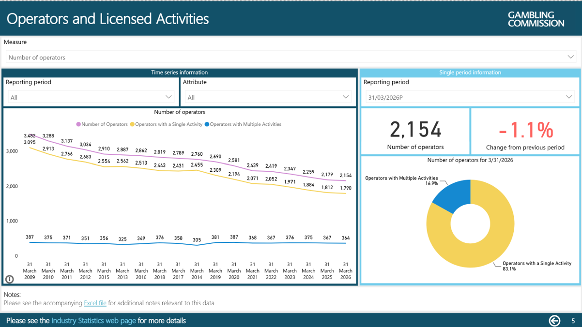This screenshot has height=327, width=582.
Task: Click the 2,760 data label
Action: [x=197, y=154]
